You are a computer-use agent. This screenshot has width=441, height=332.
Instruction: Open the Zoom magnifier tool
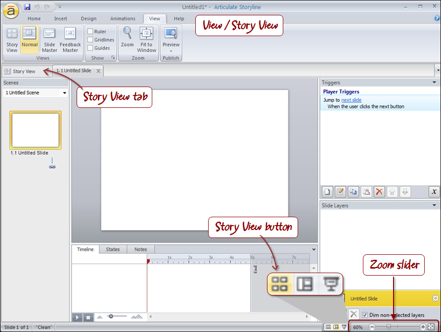click(x=127, y=38)
